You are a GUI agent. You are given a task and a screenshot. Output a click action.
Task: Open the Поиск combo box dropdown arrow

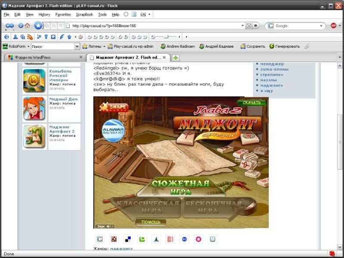tap(77, 46)
